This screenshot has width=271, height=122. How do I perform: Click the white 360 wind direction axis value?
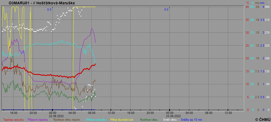[267, 7]
